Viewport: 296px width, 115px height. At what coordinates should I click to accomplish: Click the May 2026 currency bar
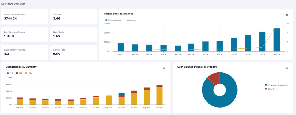click(x=109, y=100)
